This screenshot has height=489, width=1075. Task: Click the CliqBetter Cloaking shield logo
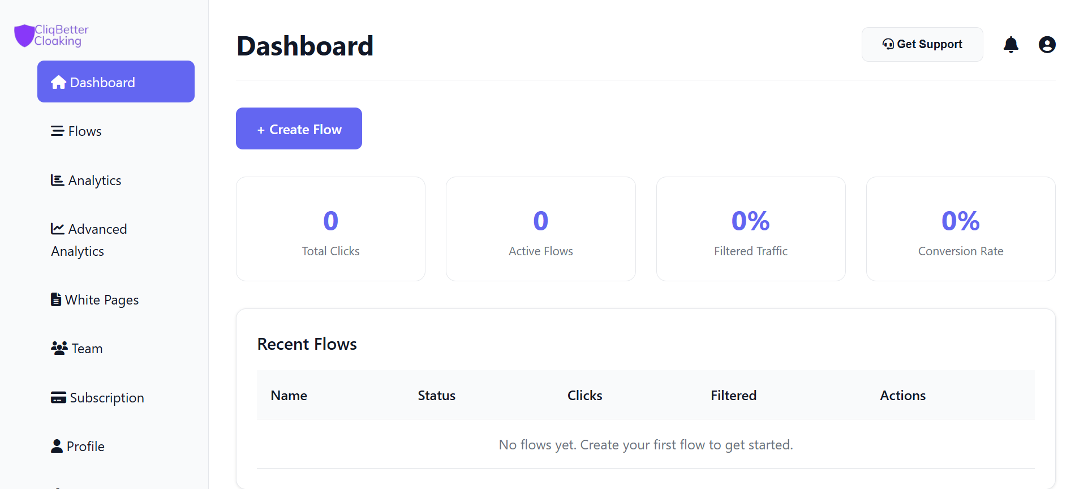(25, 35)
